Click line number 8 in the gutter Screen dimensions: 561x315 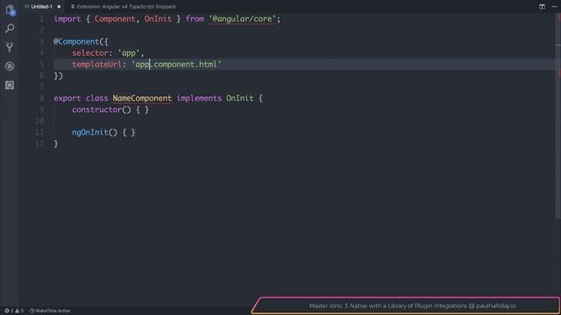[41, 98]
